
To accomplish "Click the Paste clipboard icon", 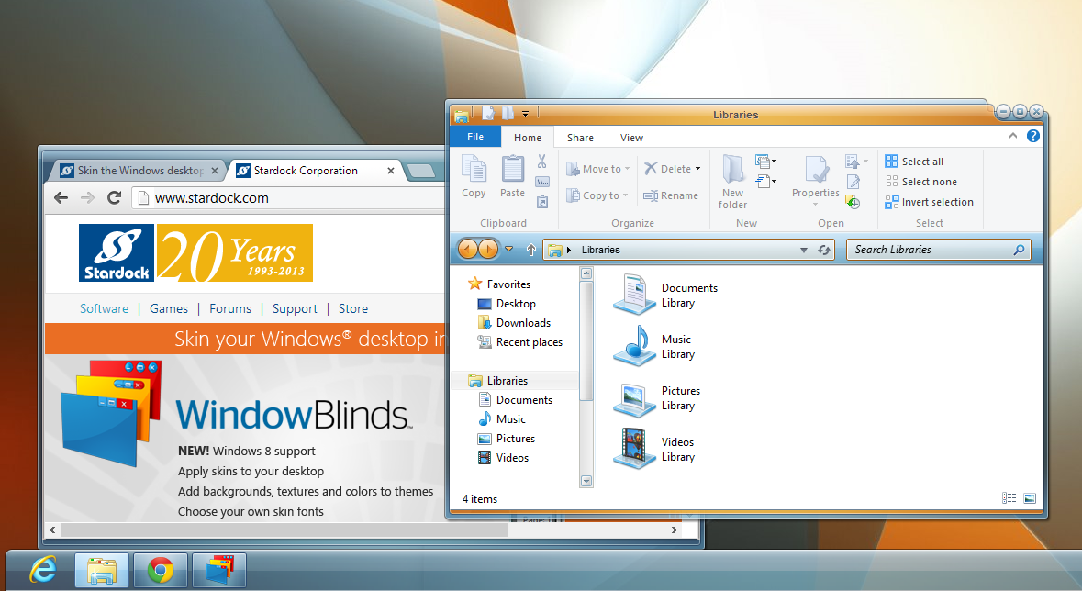I will pos(512,169).
